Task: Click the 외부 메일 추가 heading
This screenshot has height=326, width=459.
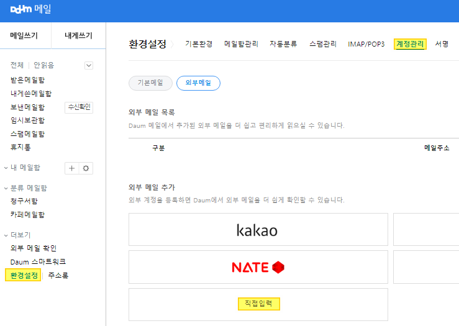Action: 152,188
